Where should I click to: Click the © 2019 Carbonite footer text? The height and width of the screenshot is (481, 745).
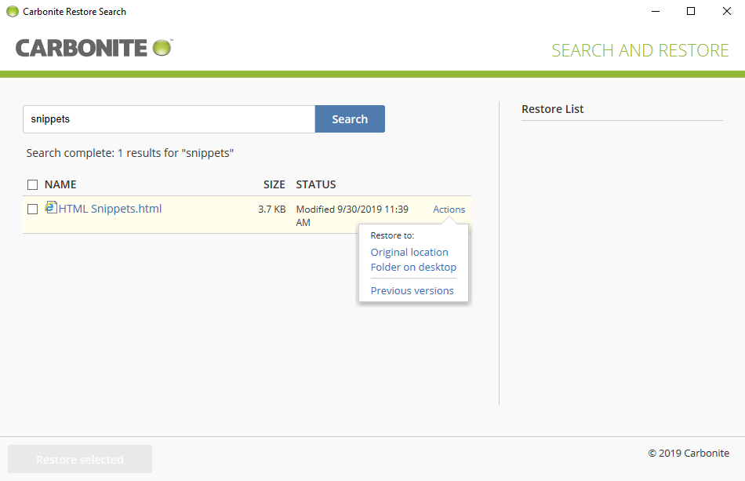(689, 453)
